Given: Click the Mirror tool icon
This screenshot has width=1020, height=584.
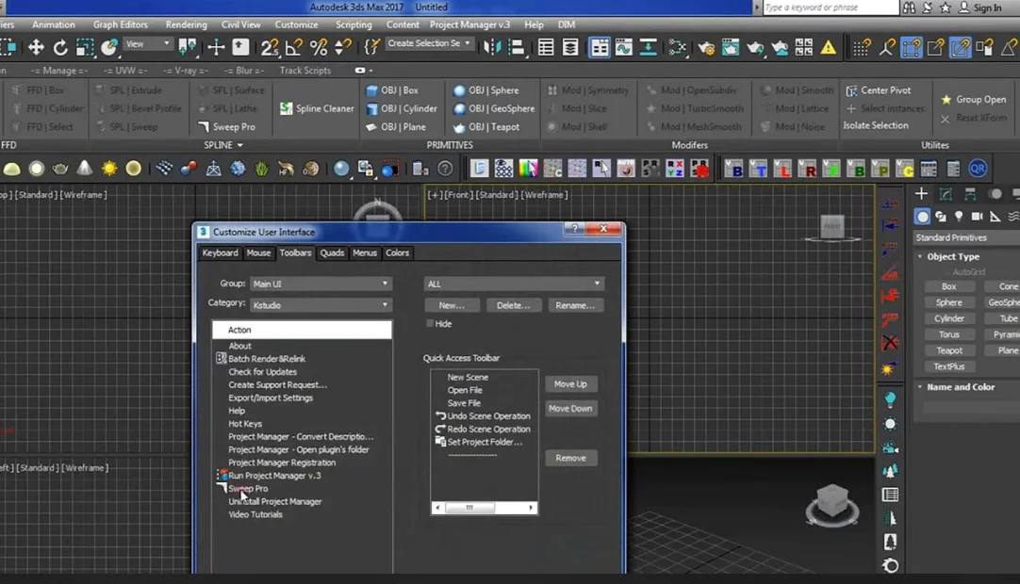Looking at the screenshot, I should coord(492,47).
